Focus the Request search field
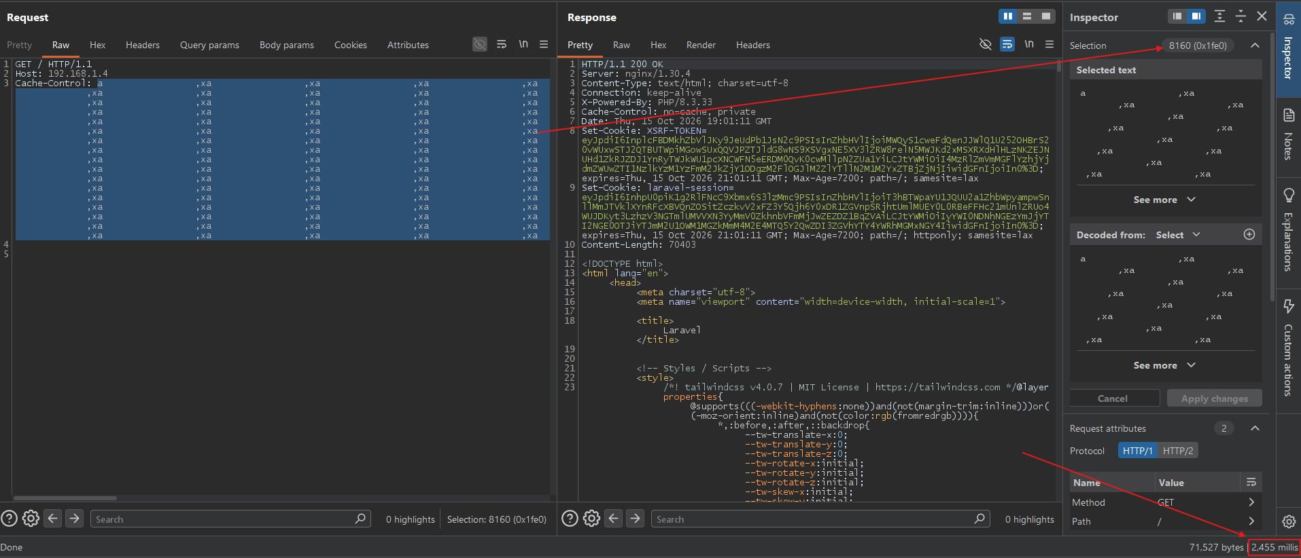 click(x=230, y=519)
